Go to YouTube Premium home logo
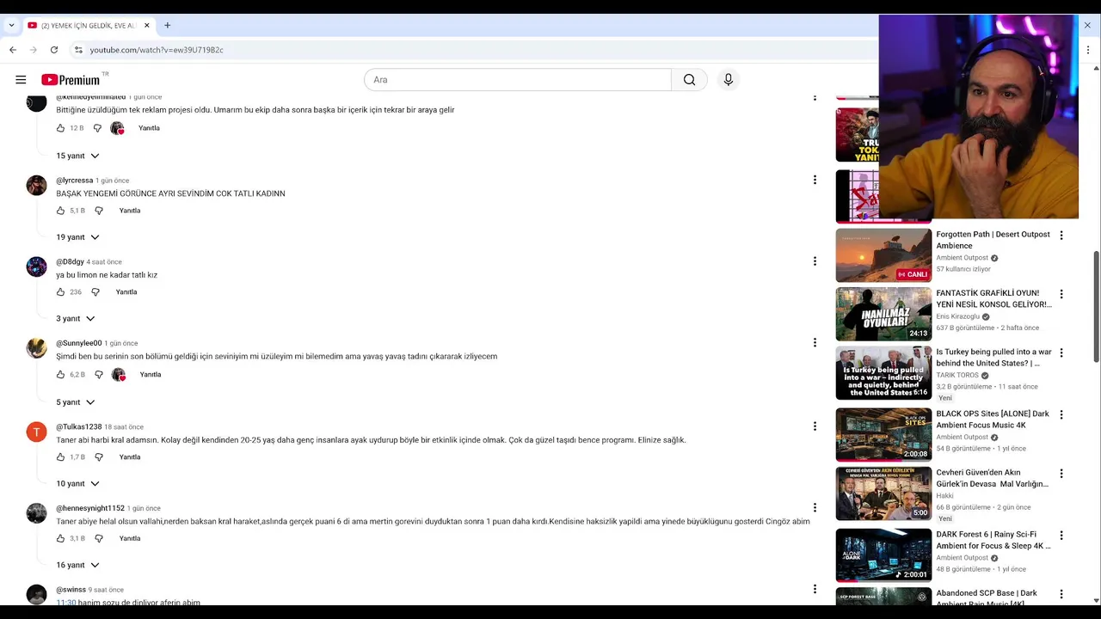 pyautogui.click(x=71, y=80)
